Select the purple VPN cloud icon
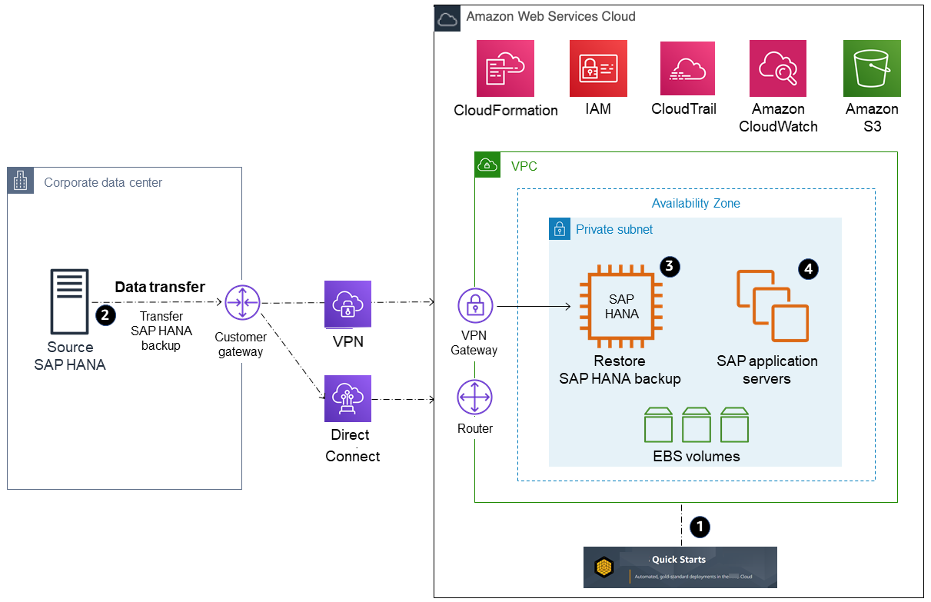 coord(347,304)
